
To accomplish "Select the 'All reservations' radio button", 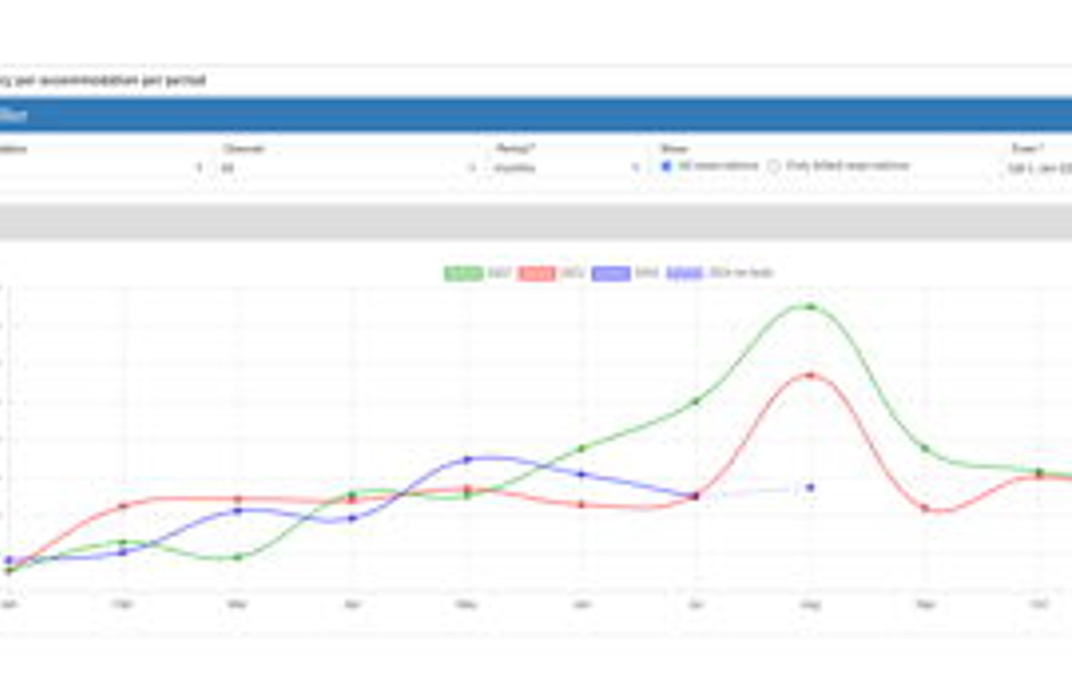I will 666,166.
